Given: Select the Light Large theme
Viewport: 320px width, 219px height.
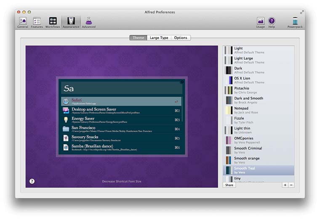Looking at the screenshot, I should tap(259, 60).
